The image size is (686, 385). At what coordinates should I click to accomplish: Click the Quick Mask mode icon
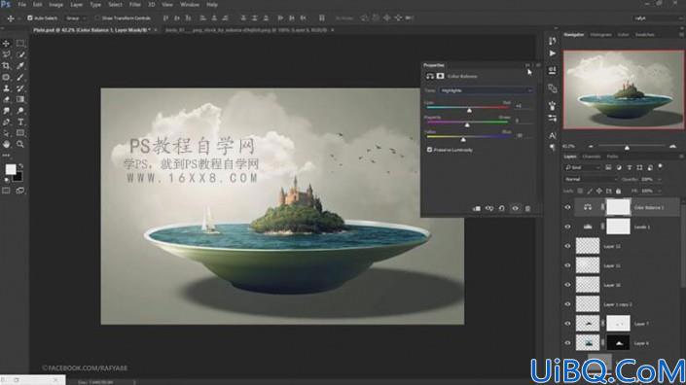6,191
